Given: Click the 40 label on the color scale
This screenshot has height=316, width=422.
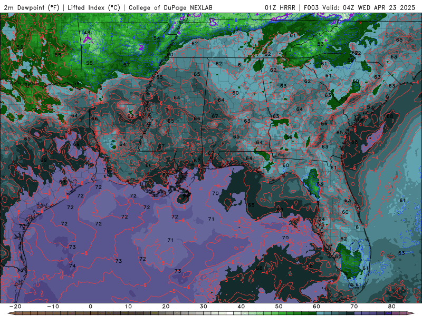Looking at the screenshot, I should click(x=241, y=307).
